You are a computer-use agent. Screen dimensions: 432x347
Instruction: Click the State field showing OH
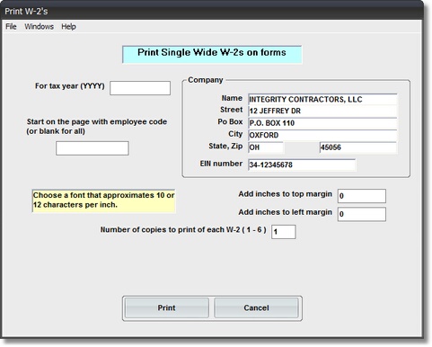point(266,147)
